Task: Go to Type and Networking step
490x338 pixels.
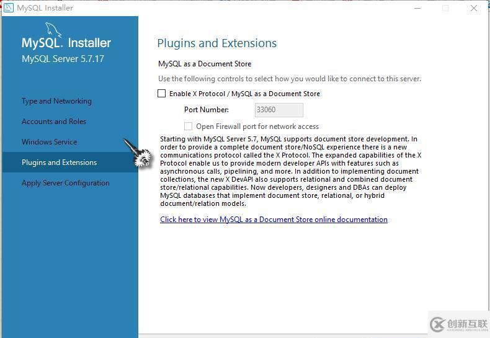Action: click(x=56, y=101)
